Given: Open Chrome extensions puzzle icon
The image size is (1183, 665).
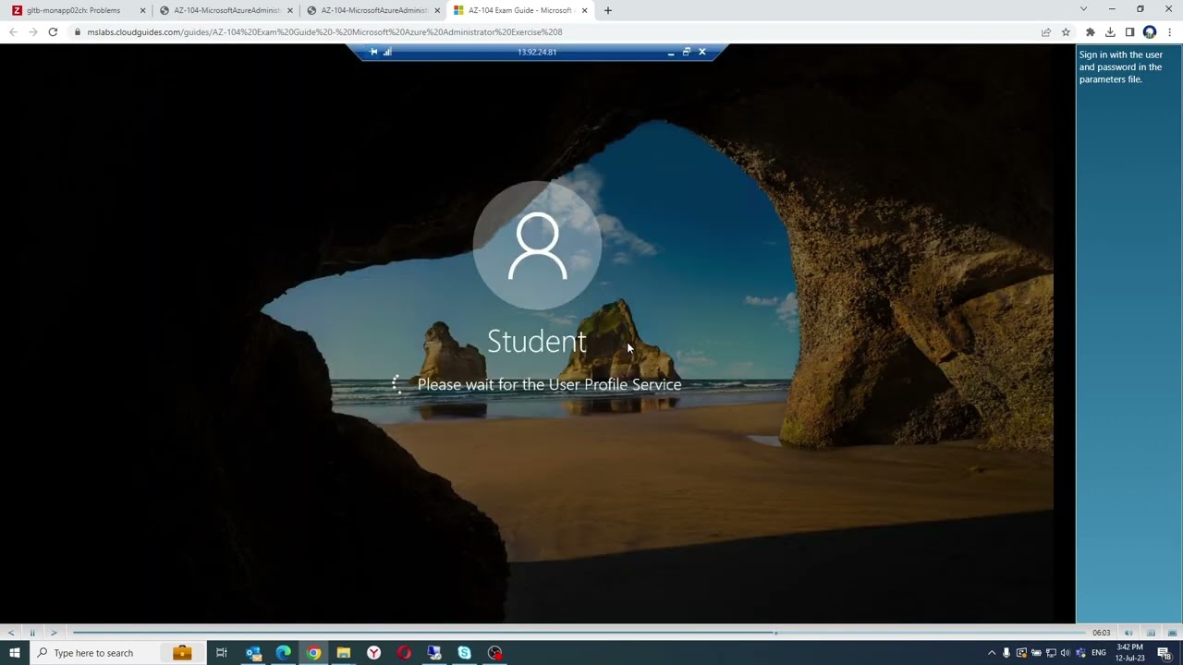Looking at the screenshot, I should [x=1091, y=31].
